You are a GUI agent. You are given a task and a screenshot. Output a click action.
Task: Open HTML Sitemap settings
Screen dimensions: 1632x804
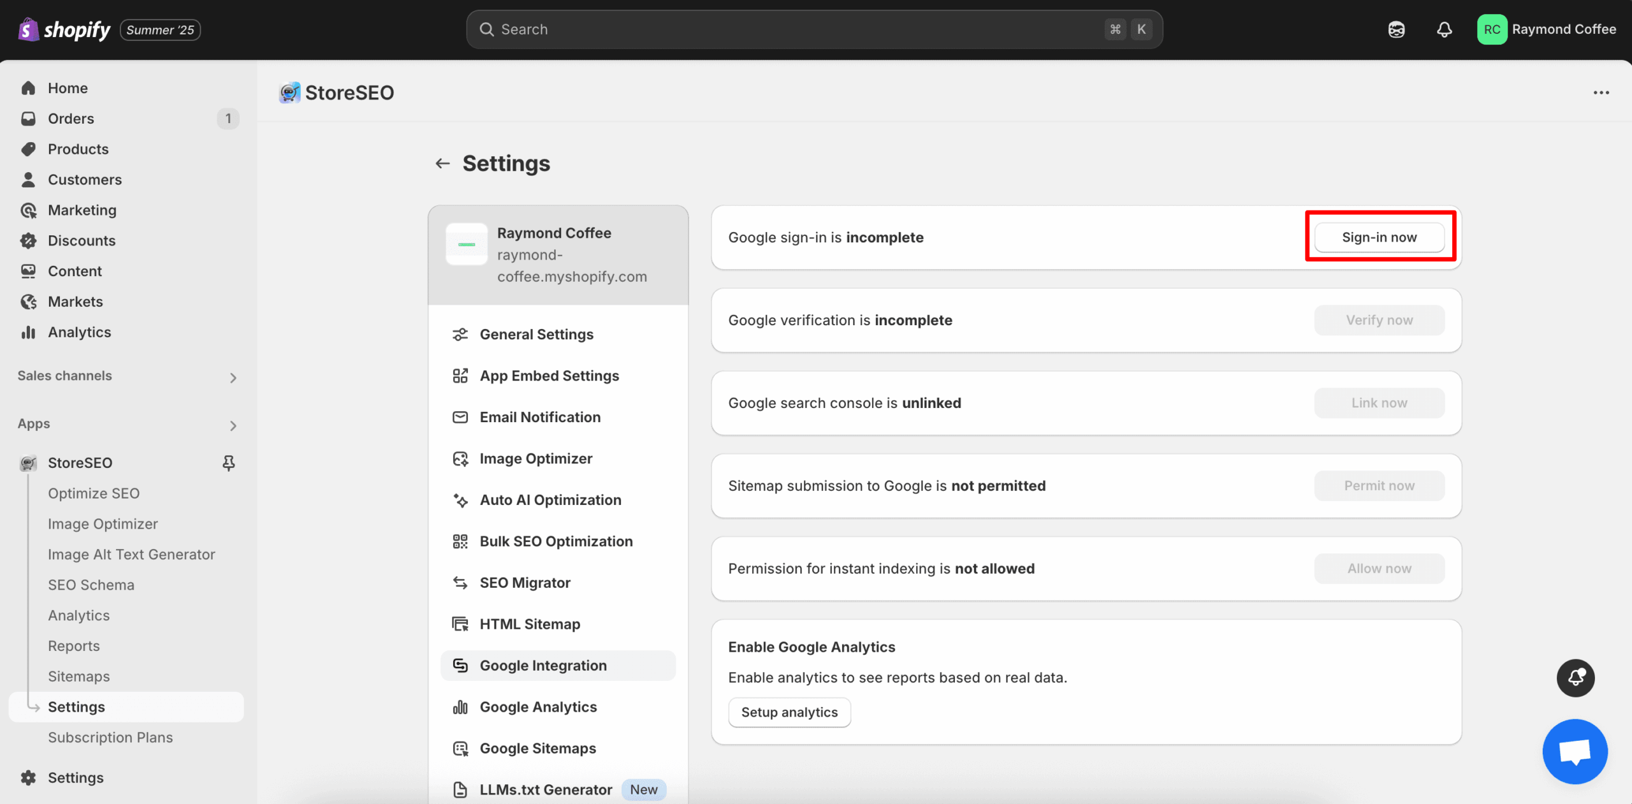tap(558, 624)
